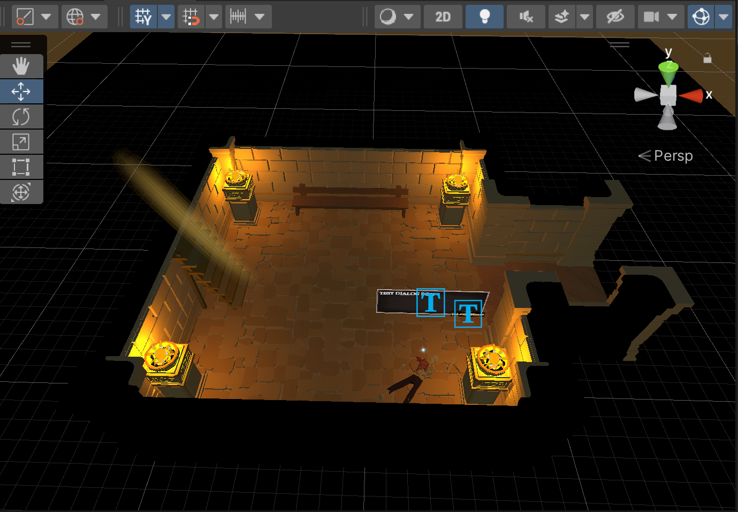This screenshot has width=738, height=512.
Task: Select the Rotate tool
Action: [21, 117]
